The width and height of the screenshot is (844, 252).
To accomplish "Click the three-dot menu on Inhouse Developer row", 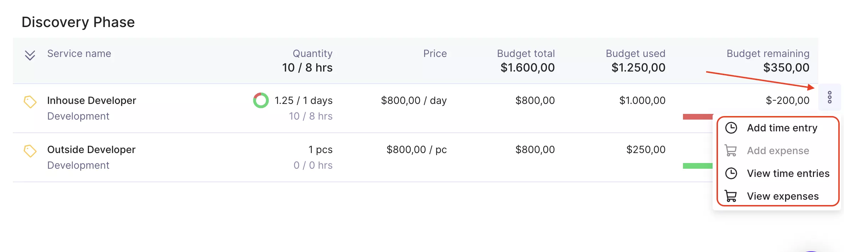I will tap(829, 97).
